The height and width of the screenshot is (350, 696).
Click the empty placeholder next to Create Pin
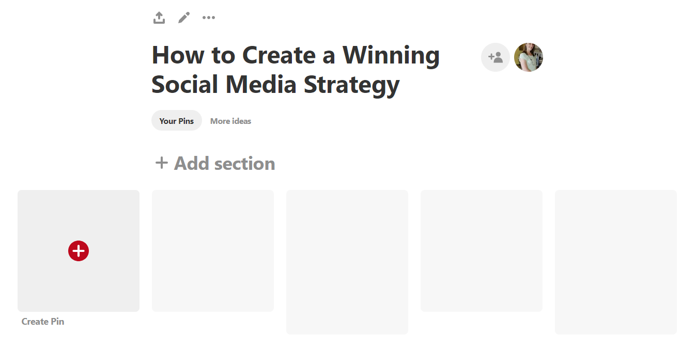pyautogui.click(x=212, y=250)
